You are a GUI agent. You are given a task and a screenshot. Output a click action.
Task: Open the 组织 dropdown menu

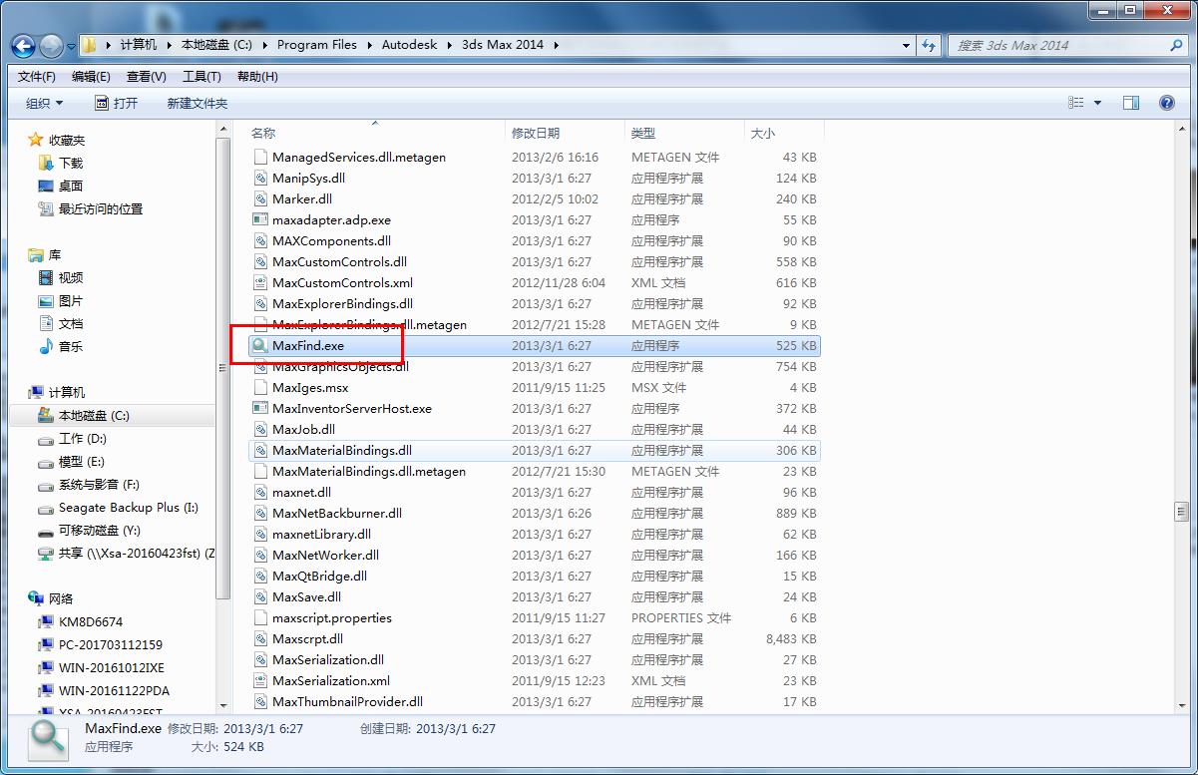[x=44, y=103]
